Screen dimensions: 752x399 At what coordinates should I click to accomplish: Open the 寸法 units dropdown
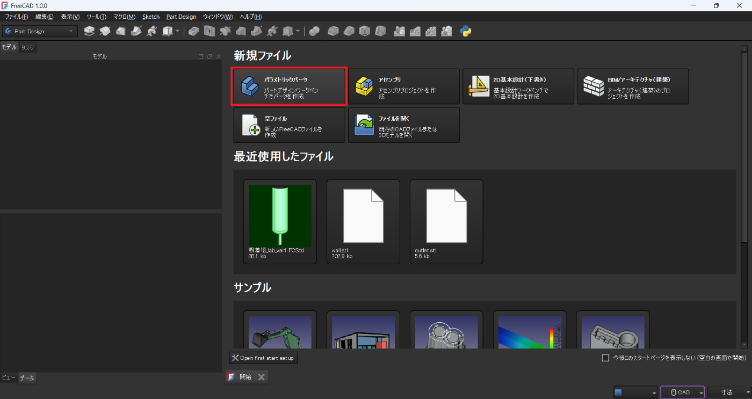click(729, 392)
